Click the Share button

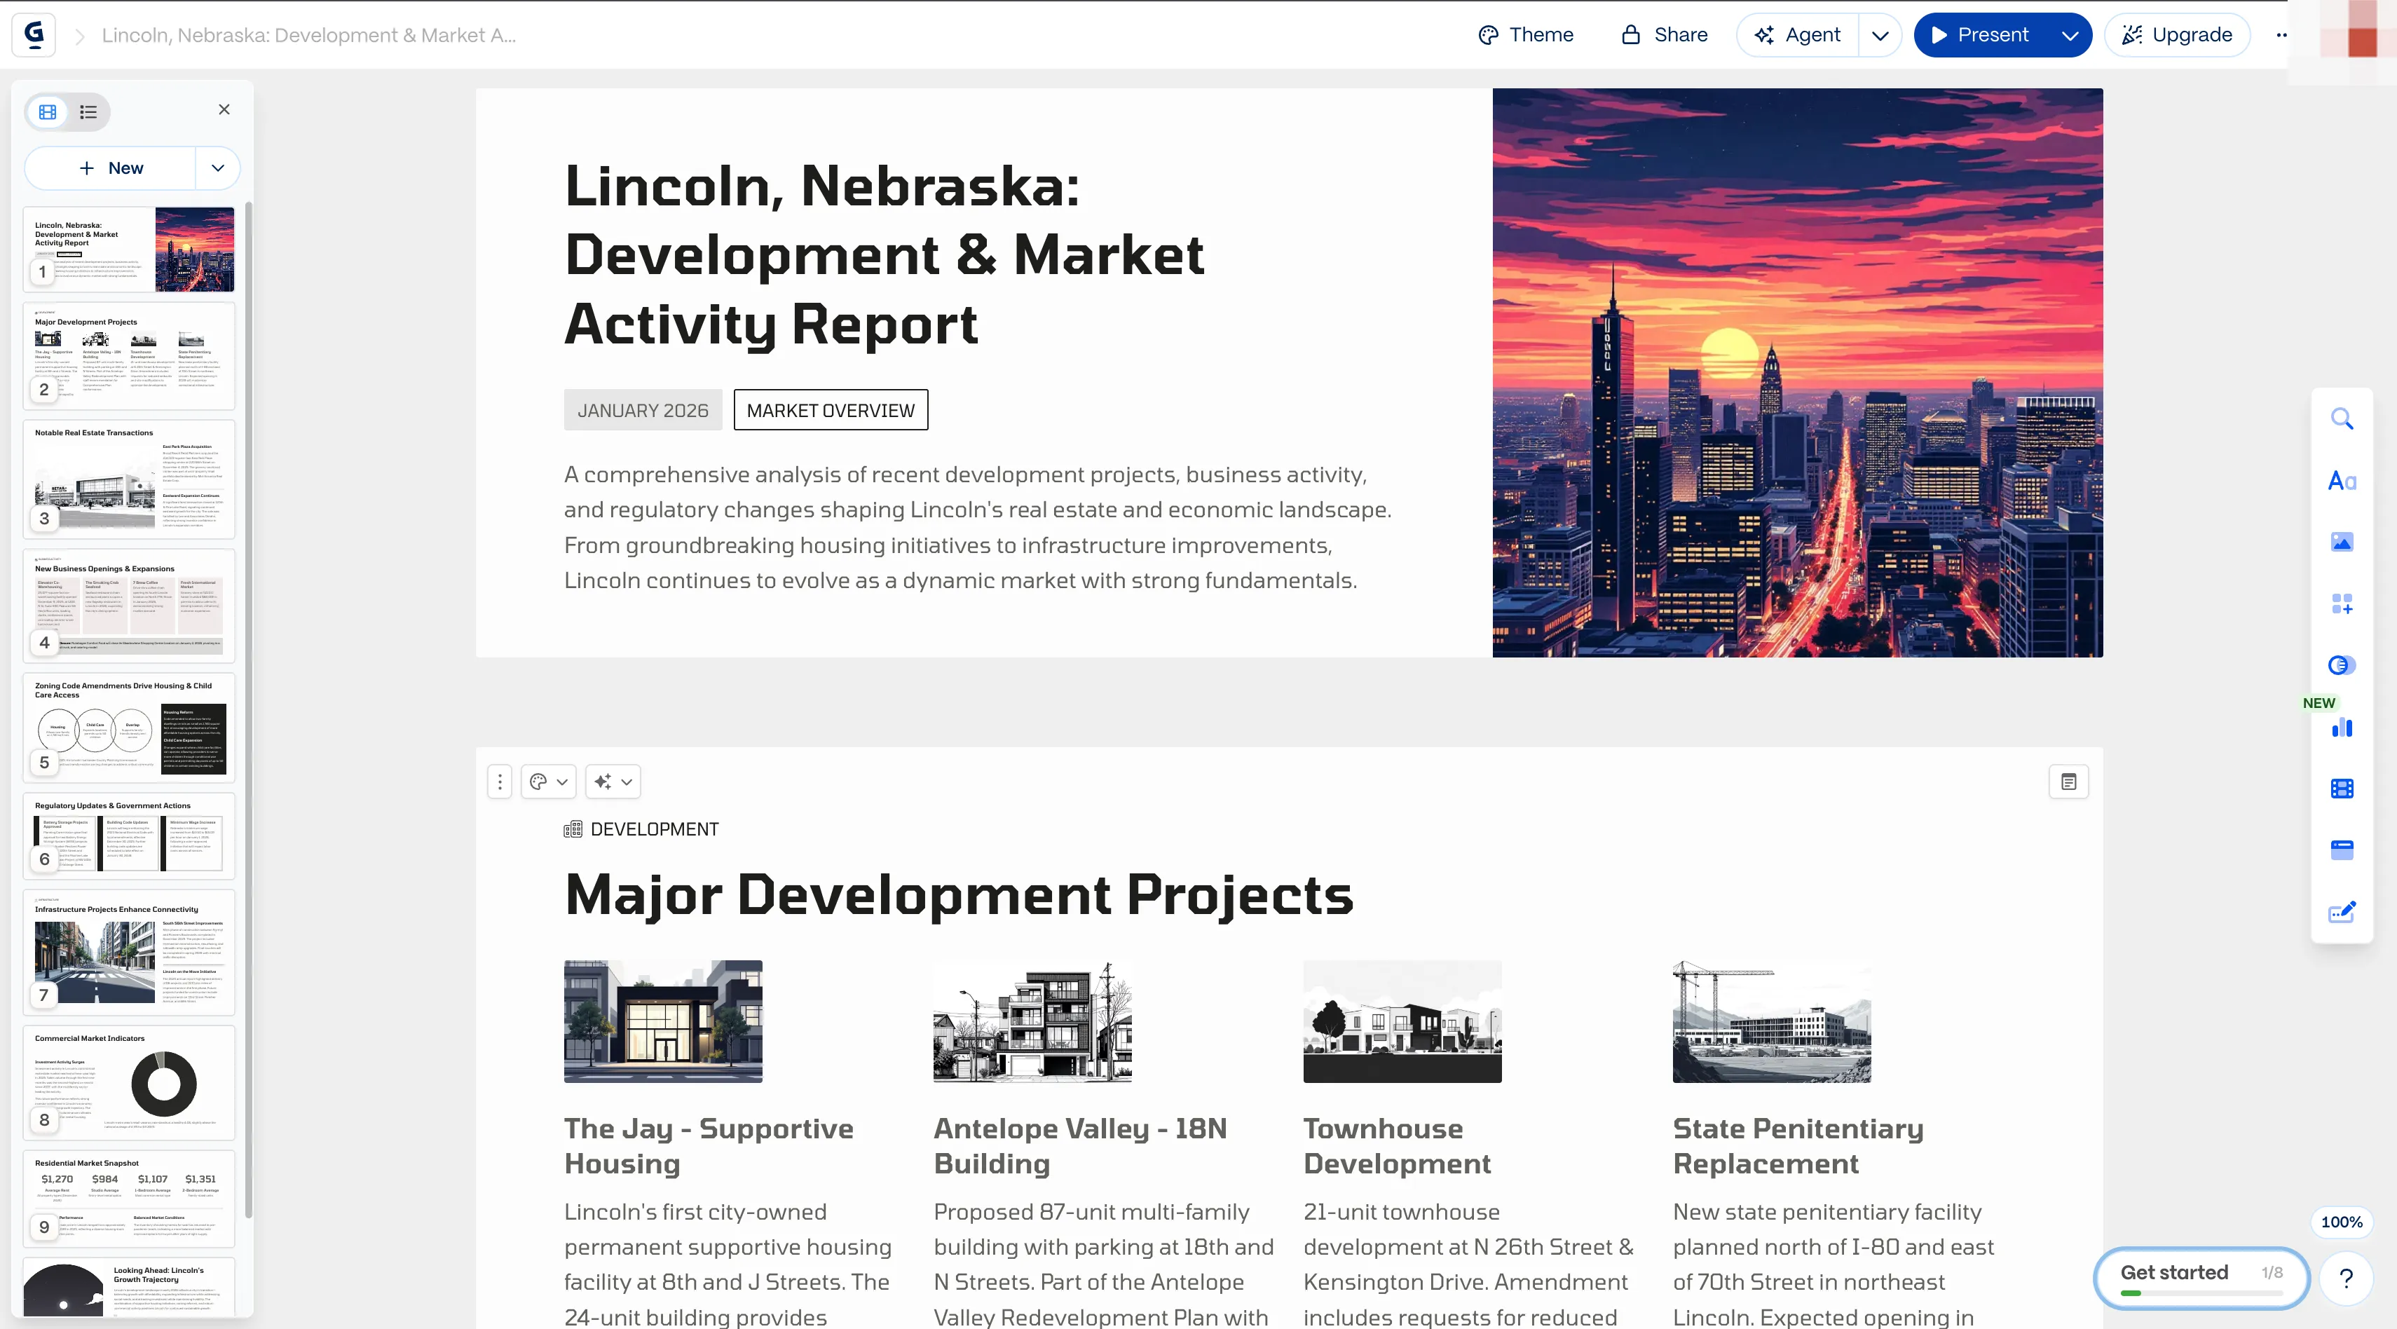tap(1664, 35)
